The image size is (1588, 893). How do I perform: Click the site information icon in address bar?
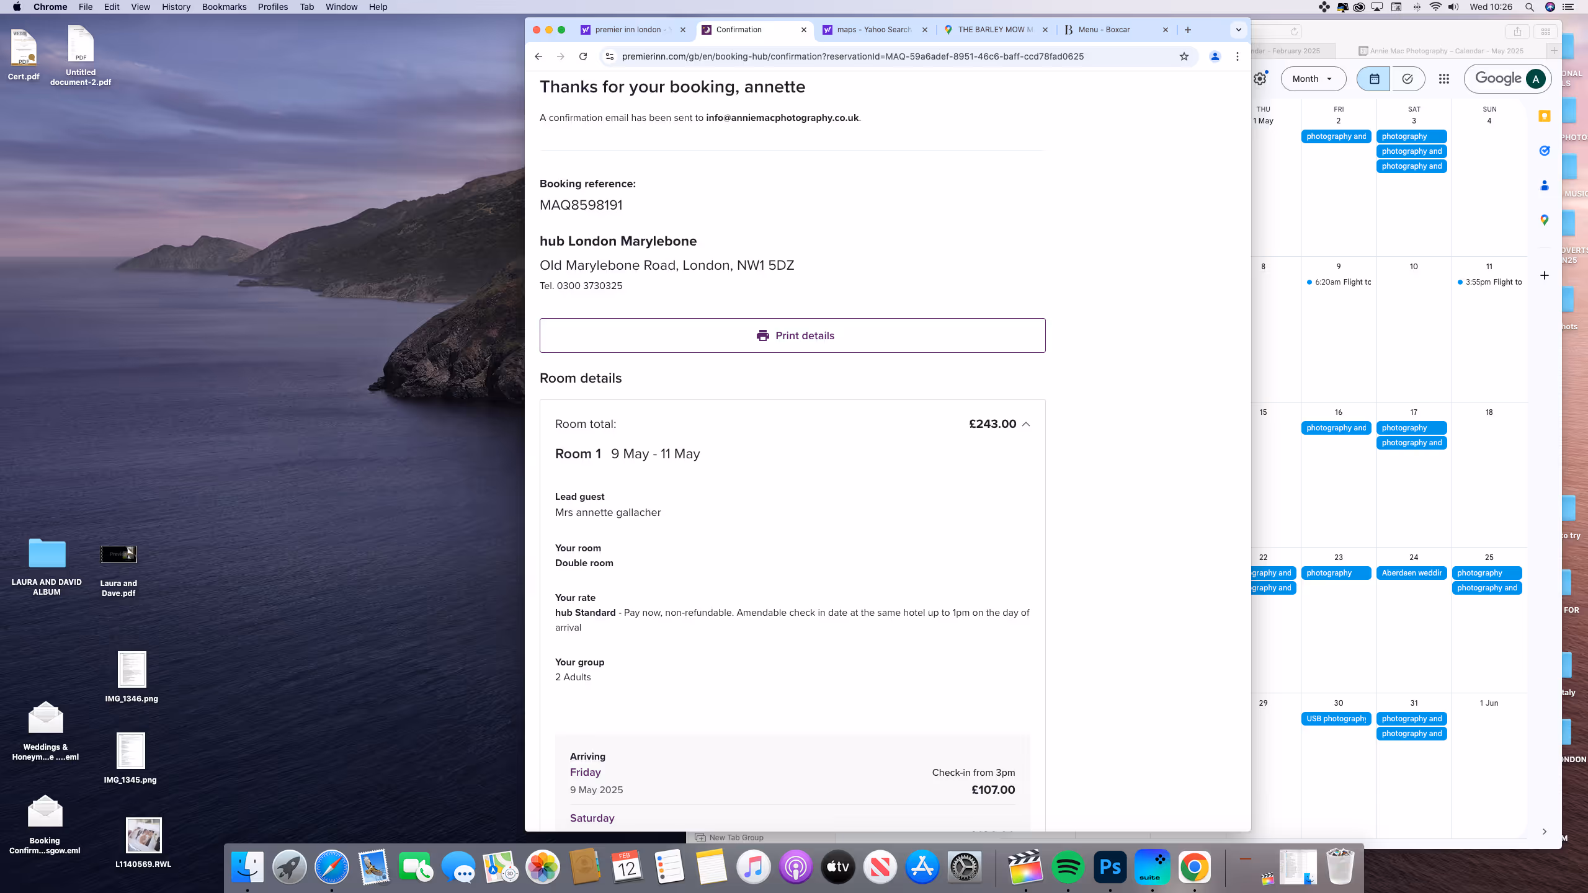pos(610,56)
